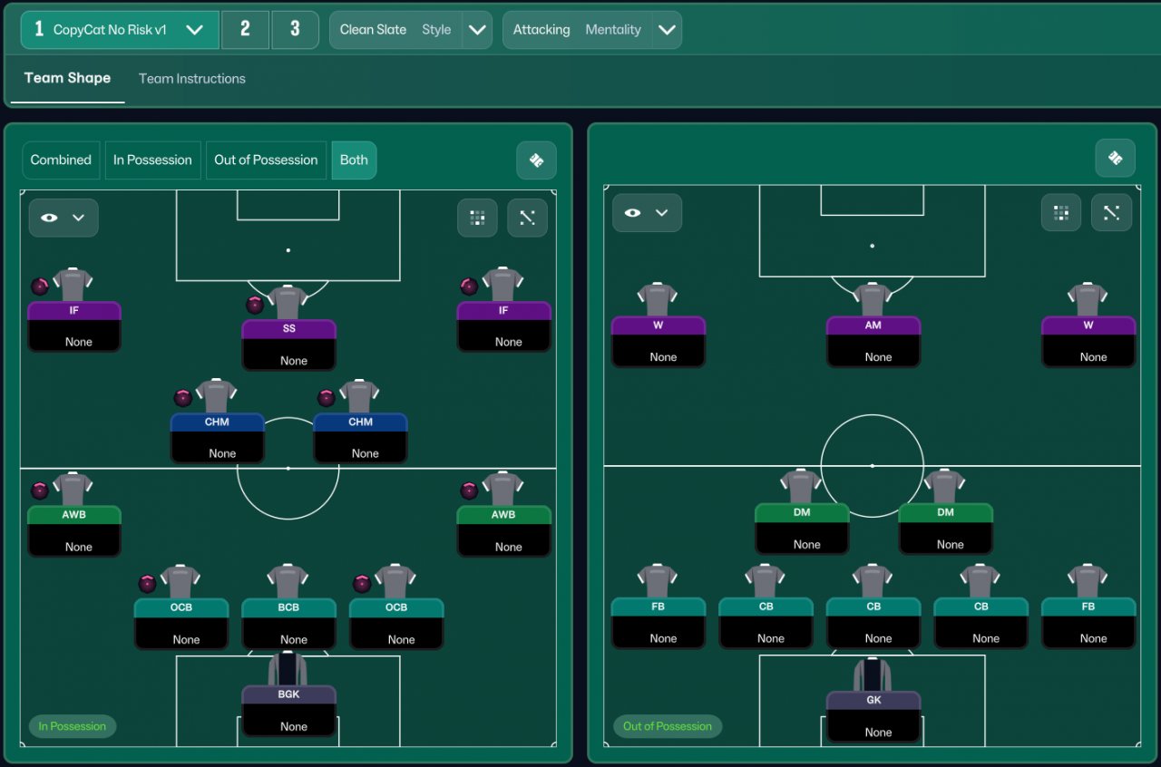
Task: Switch the pitch view to Combined
Action: [61, 160]
